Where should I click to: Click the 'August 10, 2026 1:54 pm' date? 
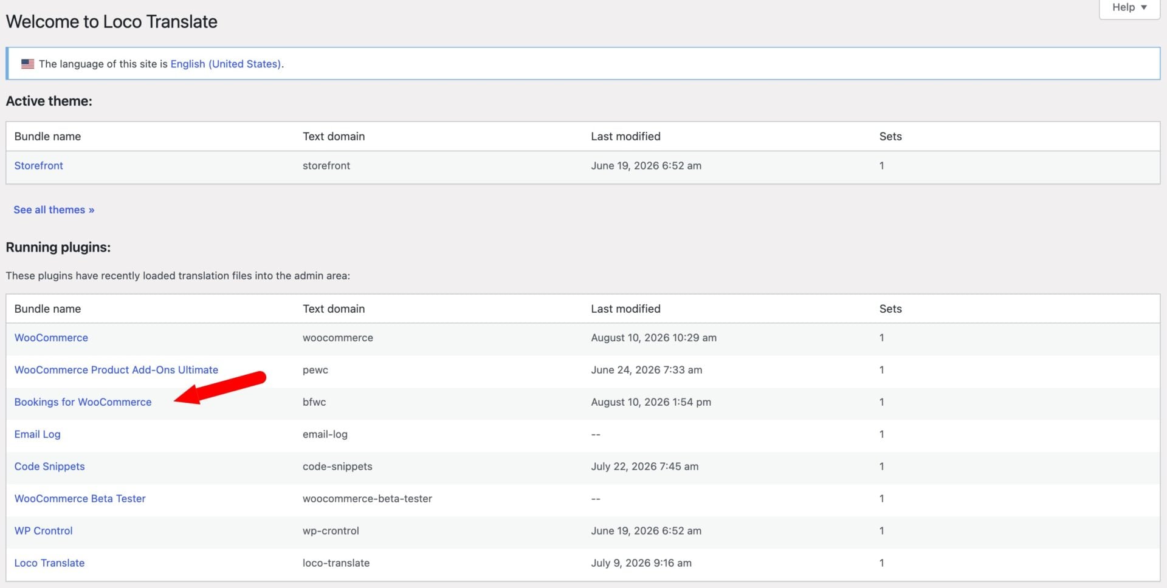point(651,402)
